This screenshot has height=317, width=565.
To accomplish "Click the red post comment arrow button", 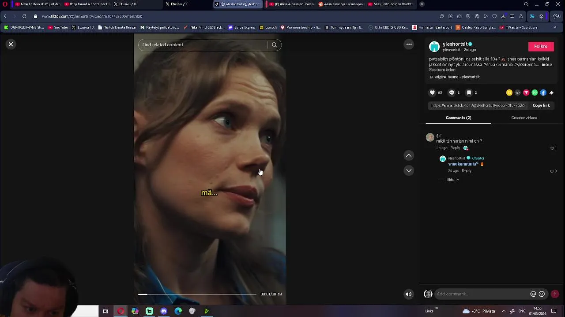I will (555, 294).
